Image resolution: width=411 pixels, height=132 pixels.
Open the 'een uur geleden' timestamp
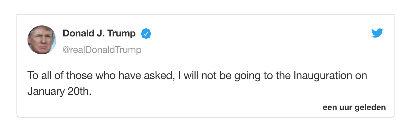(354, 107)
